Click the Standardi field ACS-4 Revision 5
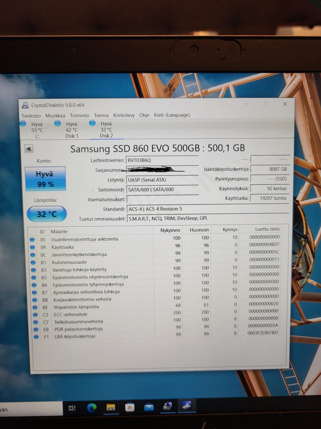 tap(208, 209)
